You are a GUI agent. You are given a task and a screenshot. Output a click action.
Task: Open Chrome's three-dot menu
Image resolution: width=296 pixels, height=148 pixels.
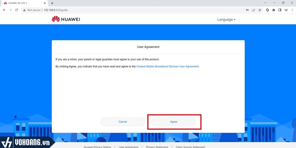click(292, 10)
